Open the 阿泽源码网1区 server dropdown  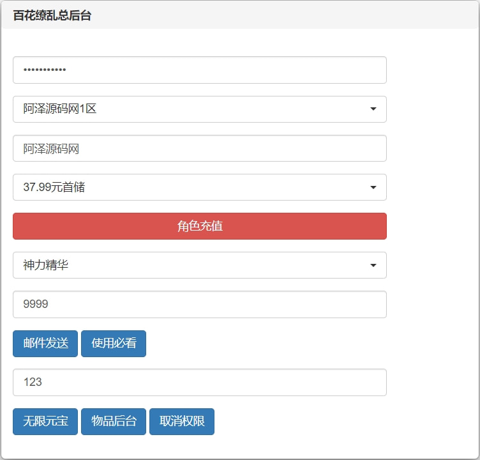coord(199,109)
